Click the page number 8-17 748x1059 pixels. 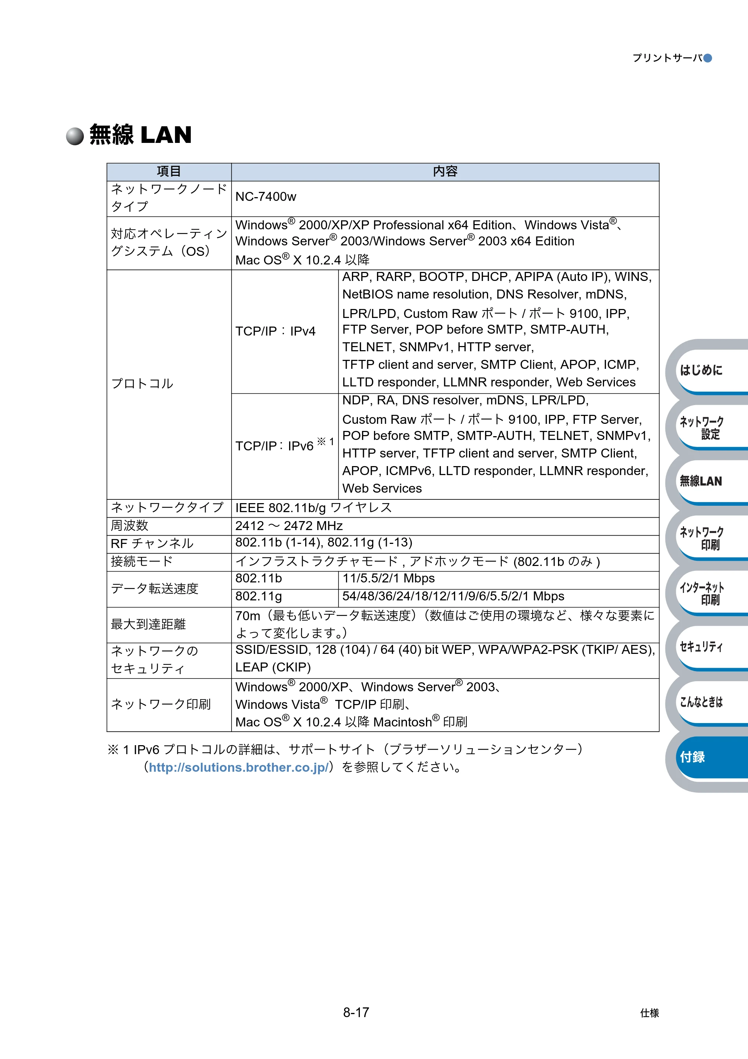(x=356, y=1012)
